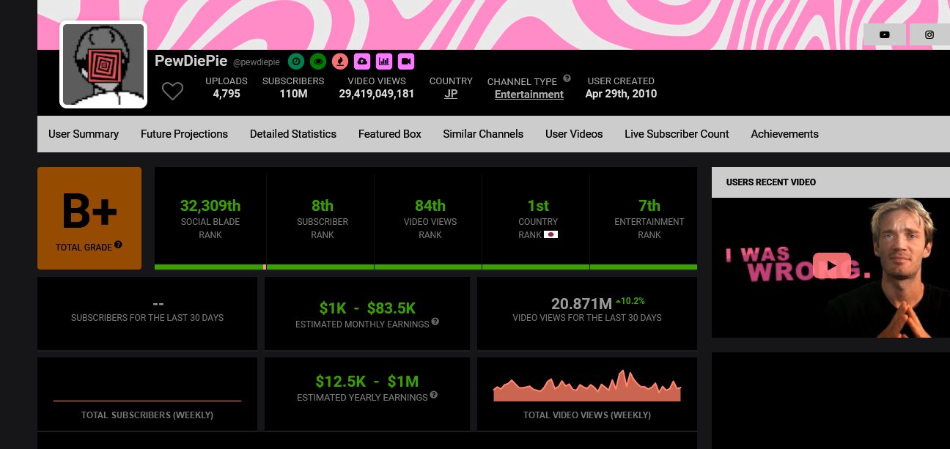This screenshot has width=950, height=449.
Task: Click the YouTube icon button on banner
Action: coord(885,34)
